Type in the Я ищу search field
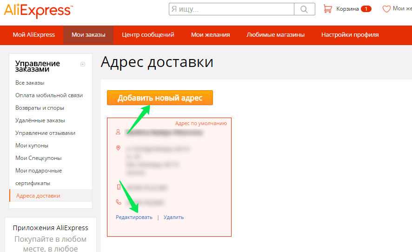 pyautogui.click(x=231, y=9)
